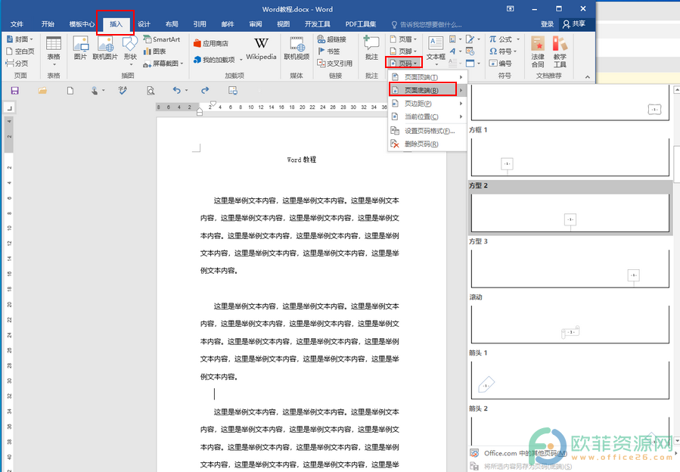Toggle the Page Number (页码) dropdown

[403, 64]
